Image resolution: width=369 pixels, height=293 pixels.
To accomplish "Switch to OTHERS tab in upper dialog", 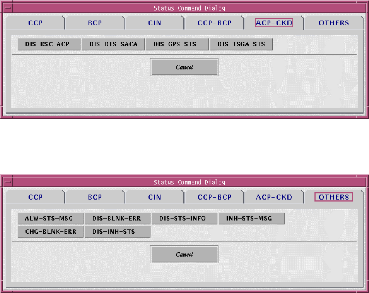I will [334, 23].
